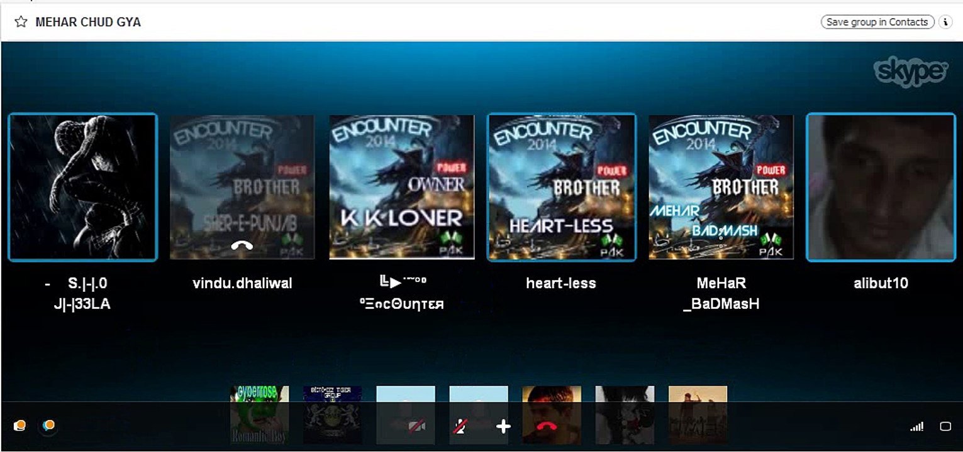Unmute the microphone icon
This screenshot has width=963, height=452.
click(460, 427)
